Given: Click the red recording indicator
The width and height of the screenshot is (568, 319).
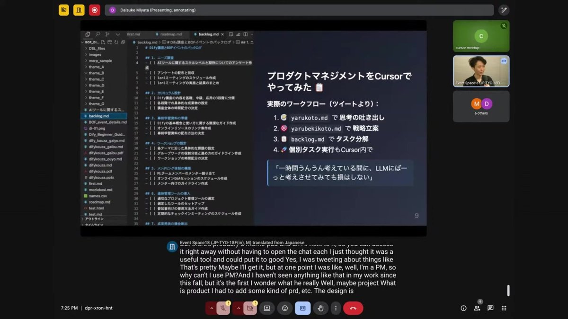Looking at the screenshot, I should (94, 9).
